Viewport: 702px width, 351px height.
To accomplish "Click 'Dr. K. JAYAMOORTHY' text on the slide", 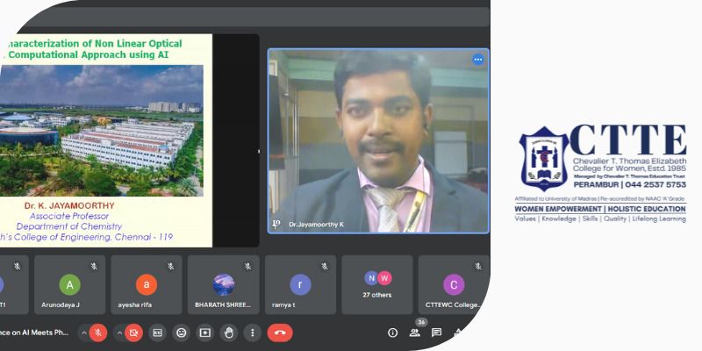I will [69, 205].
